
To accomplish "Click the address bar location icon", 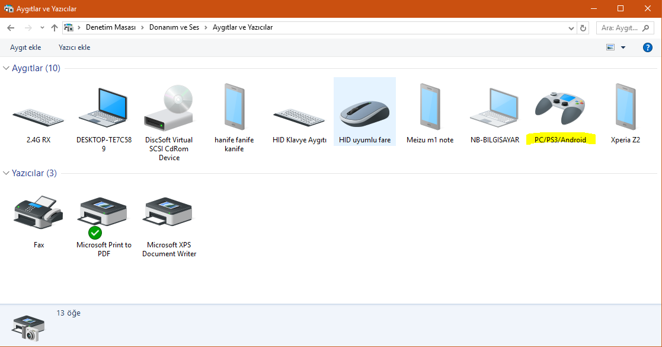I will [68, 28].
